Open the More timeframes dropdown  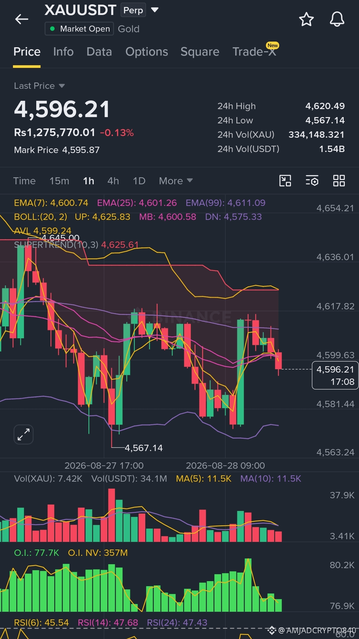[176, 181]
